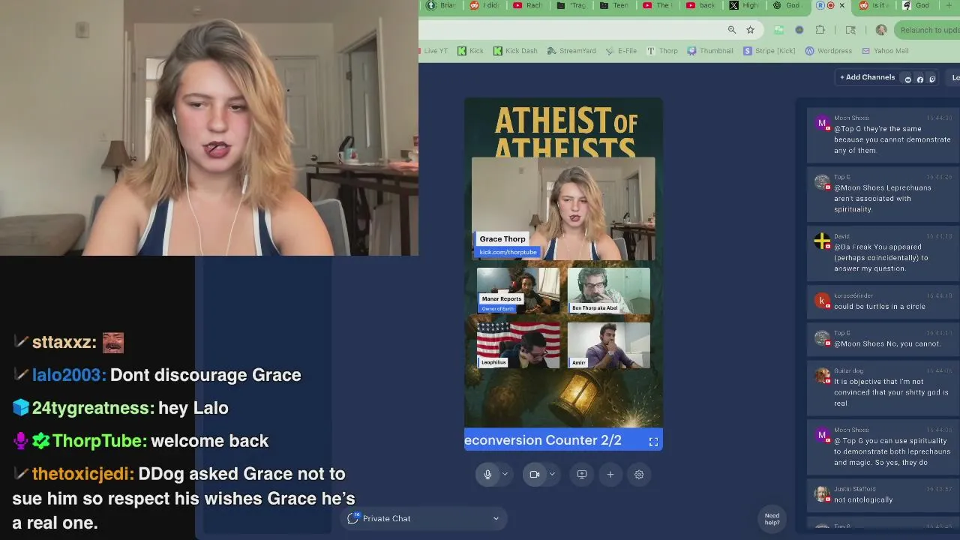Click the zoom magnifier in the address bar

[x=732, y=30]
